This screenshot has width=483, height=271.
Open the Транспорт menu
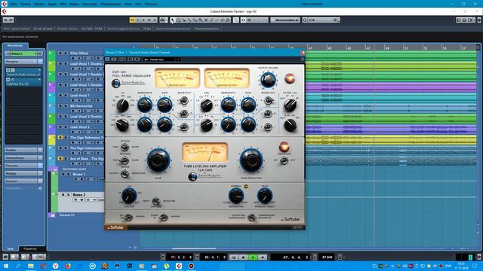89,4
